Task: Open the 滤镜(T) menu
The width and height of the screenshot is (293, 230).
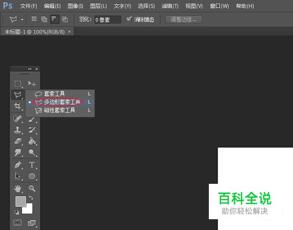Action: 170,6
